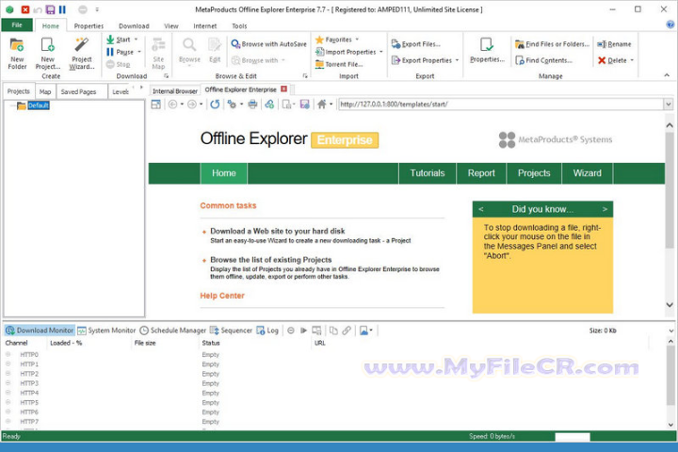678x452 pixels.
Task: Go to the Projects page link
Action: click(x=534, y=173)
